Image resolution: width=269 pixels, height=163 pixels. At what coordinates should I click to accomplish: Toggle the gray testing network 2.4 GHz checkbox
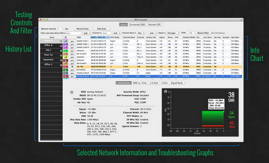point(66,73)
